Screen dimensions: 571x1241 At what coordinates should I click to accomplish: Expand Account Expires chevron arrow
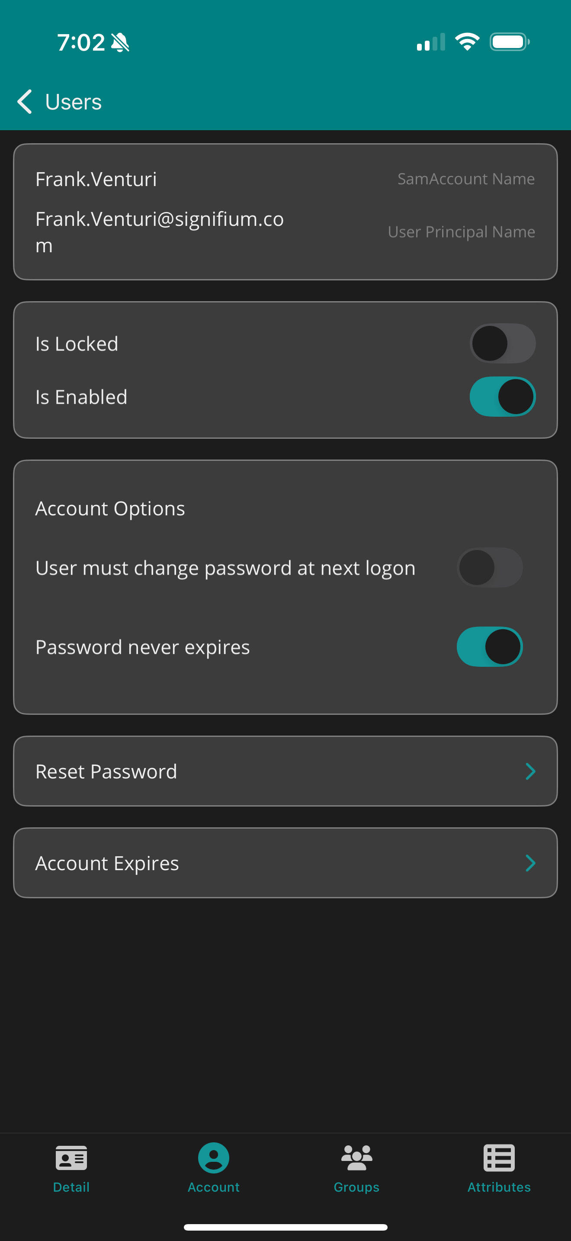pos(530,863)
